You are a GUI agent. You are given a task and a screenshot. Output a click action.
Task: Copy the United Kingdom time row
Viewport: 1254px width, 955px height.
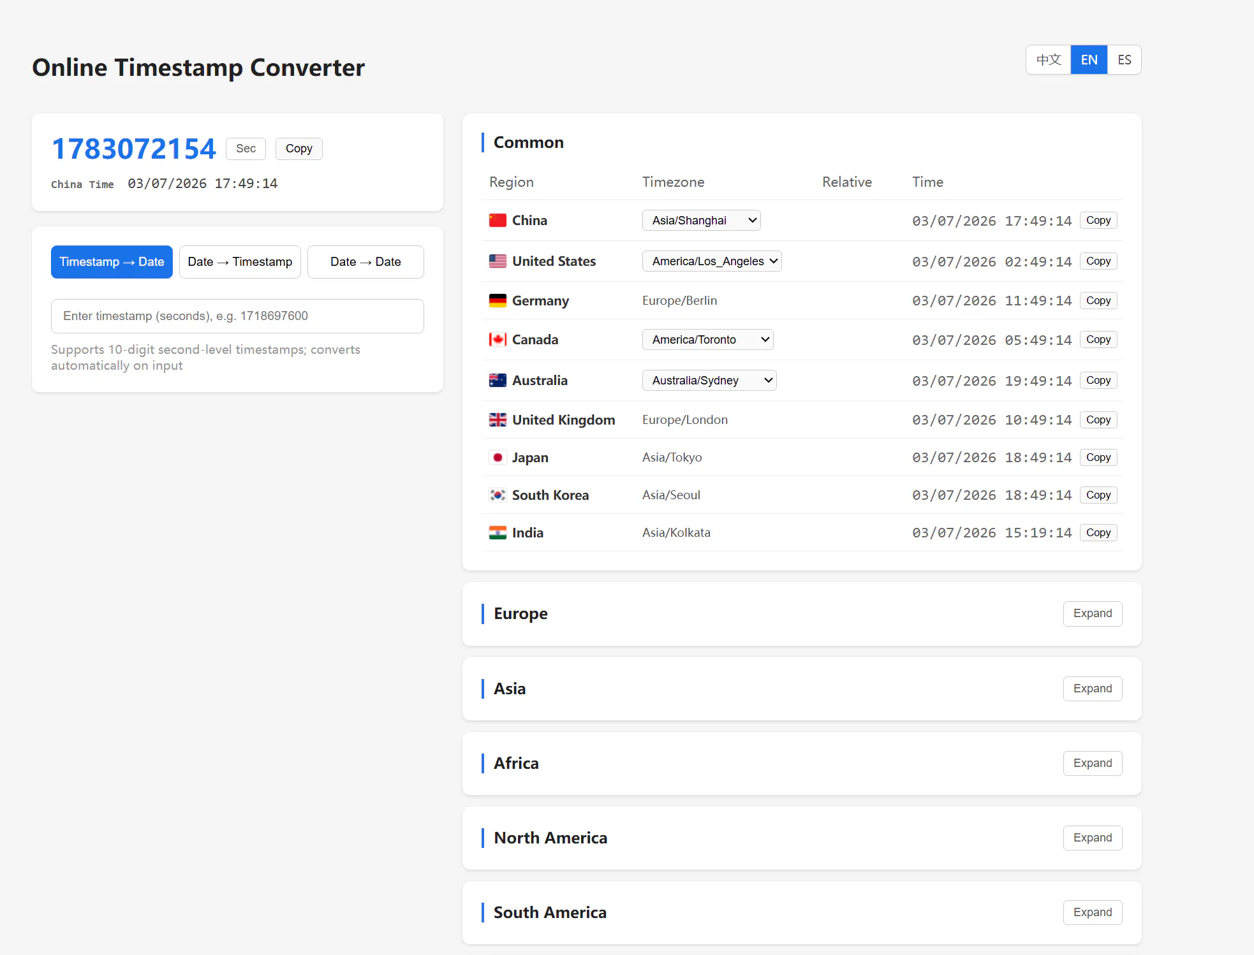click(x=1098, y=420)
